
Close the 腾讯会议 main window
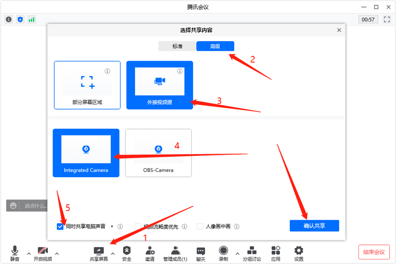point(388,7)
